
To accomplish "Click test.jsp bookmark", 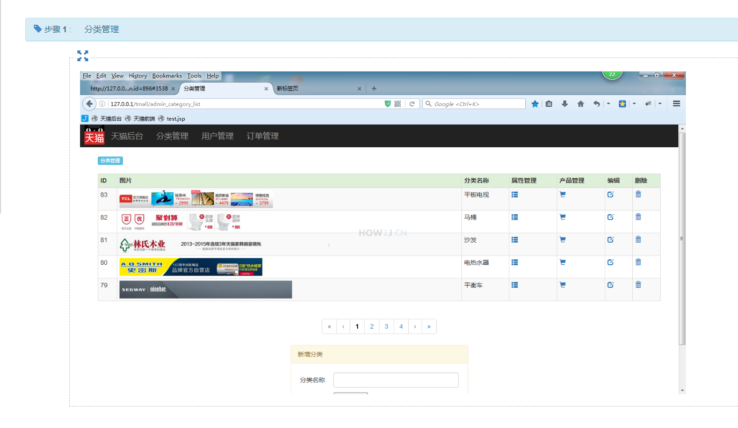I will (171, 119).
